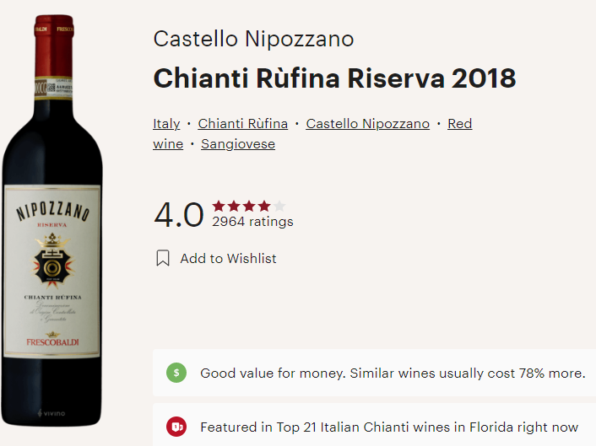Click the red featured badge icon

point(176,427)
